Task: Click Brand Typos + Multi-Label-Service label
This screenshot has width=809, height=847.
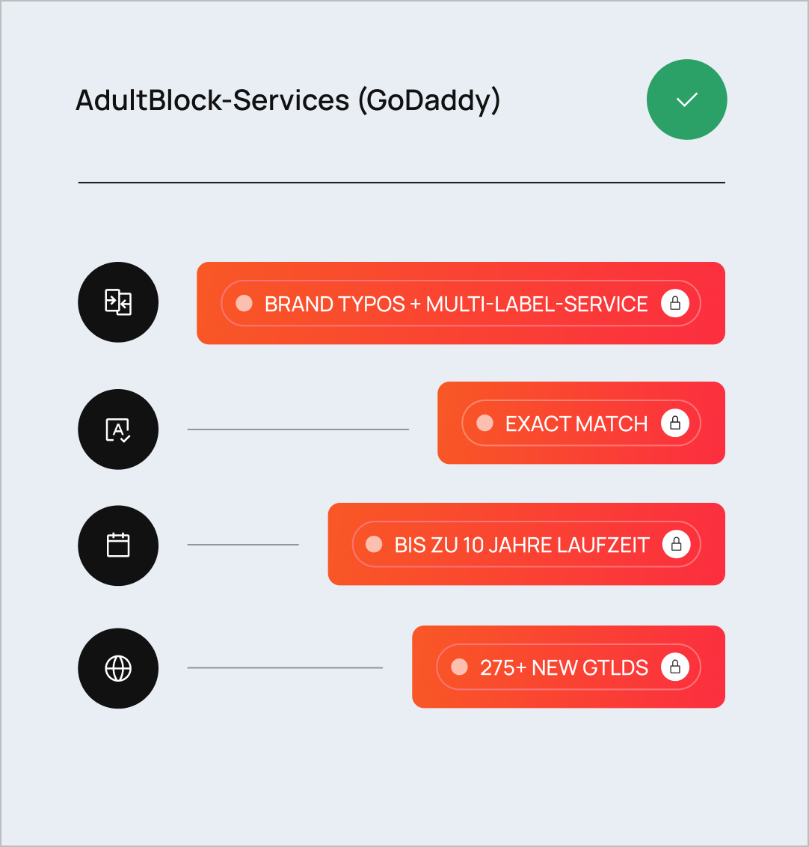Action: [x=456, y=304]
